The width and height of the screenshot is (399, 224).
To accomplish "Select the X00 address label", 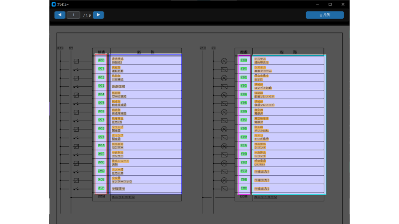I will (x=101, y=60).
